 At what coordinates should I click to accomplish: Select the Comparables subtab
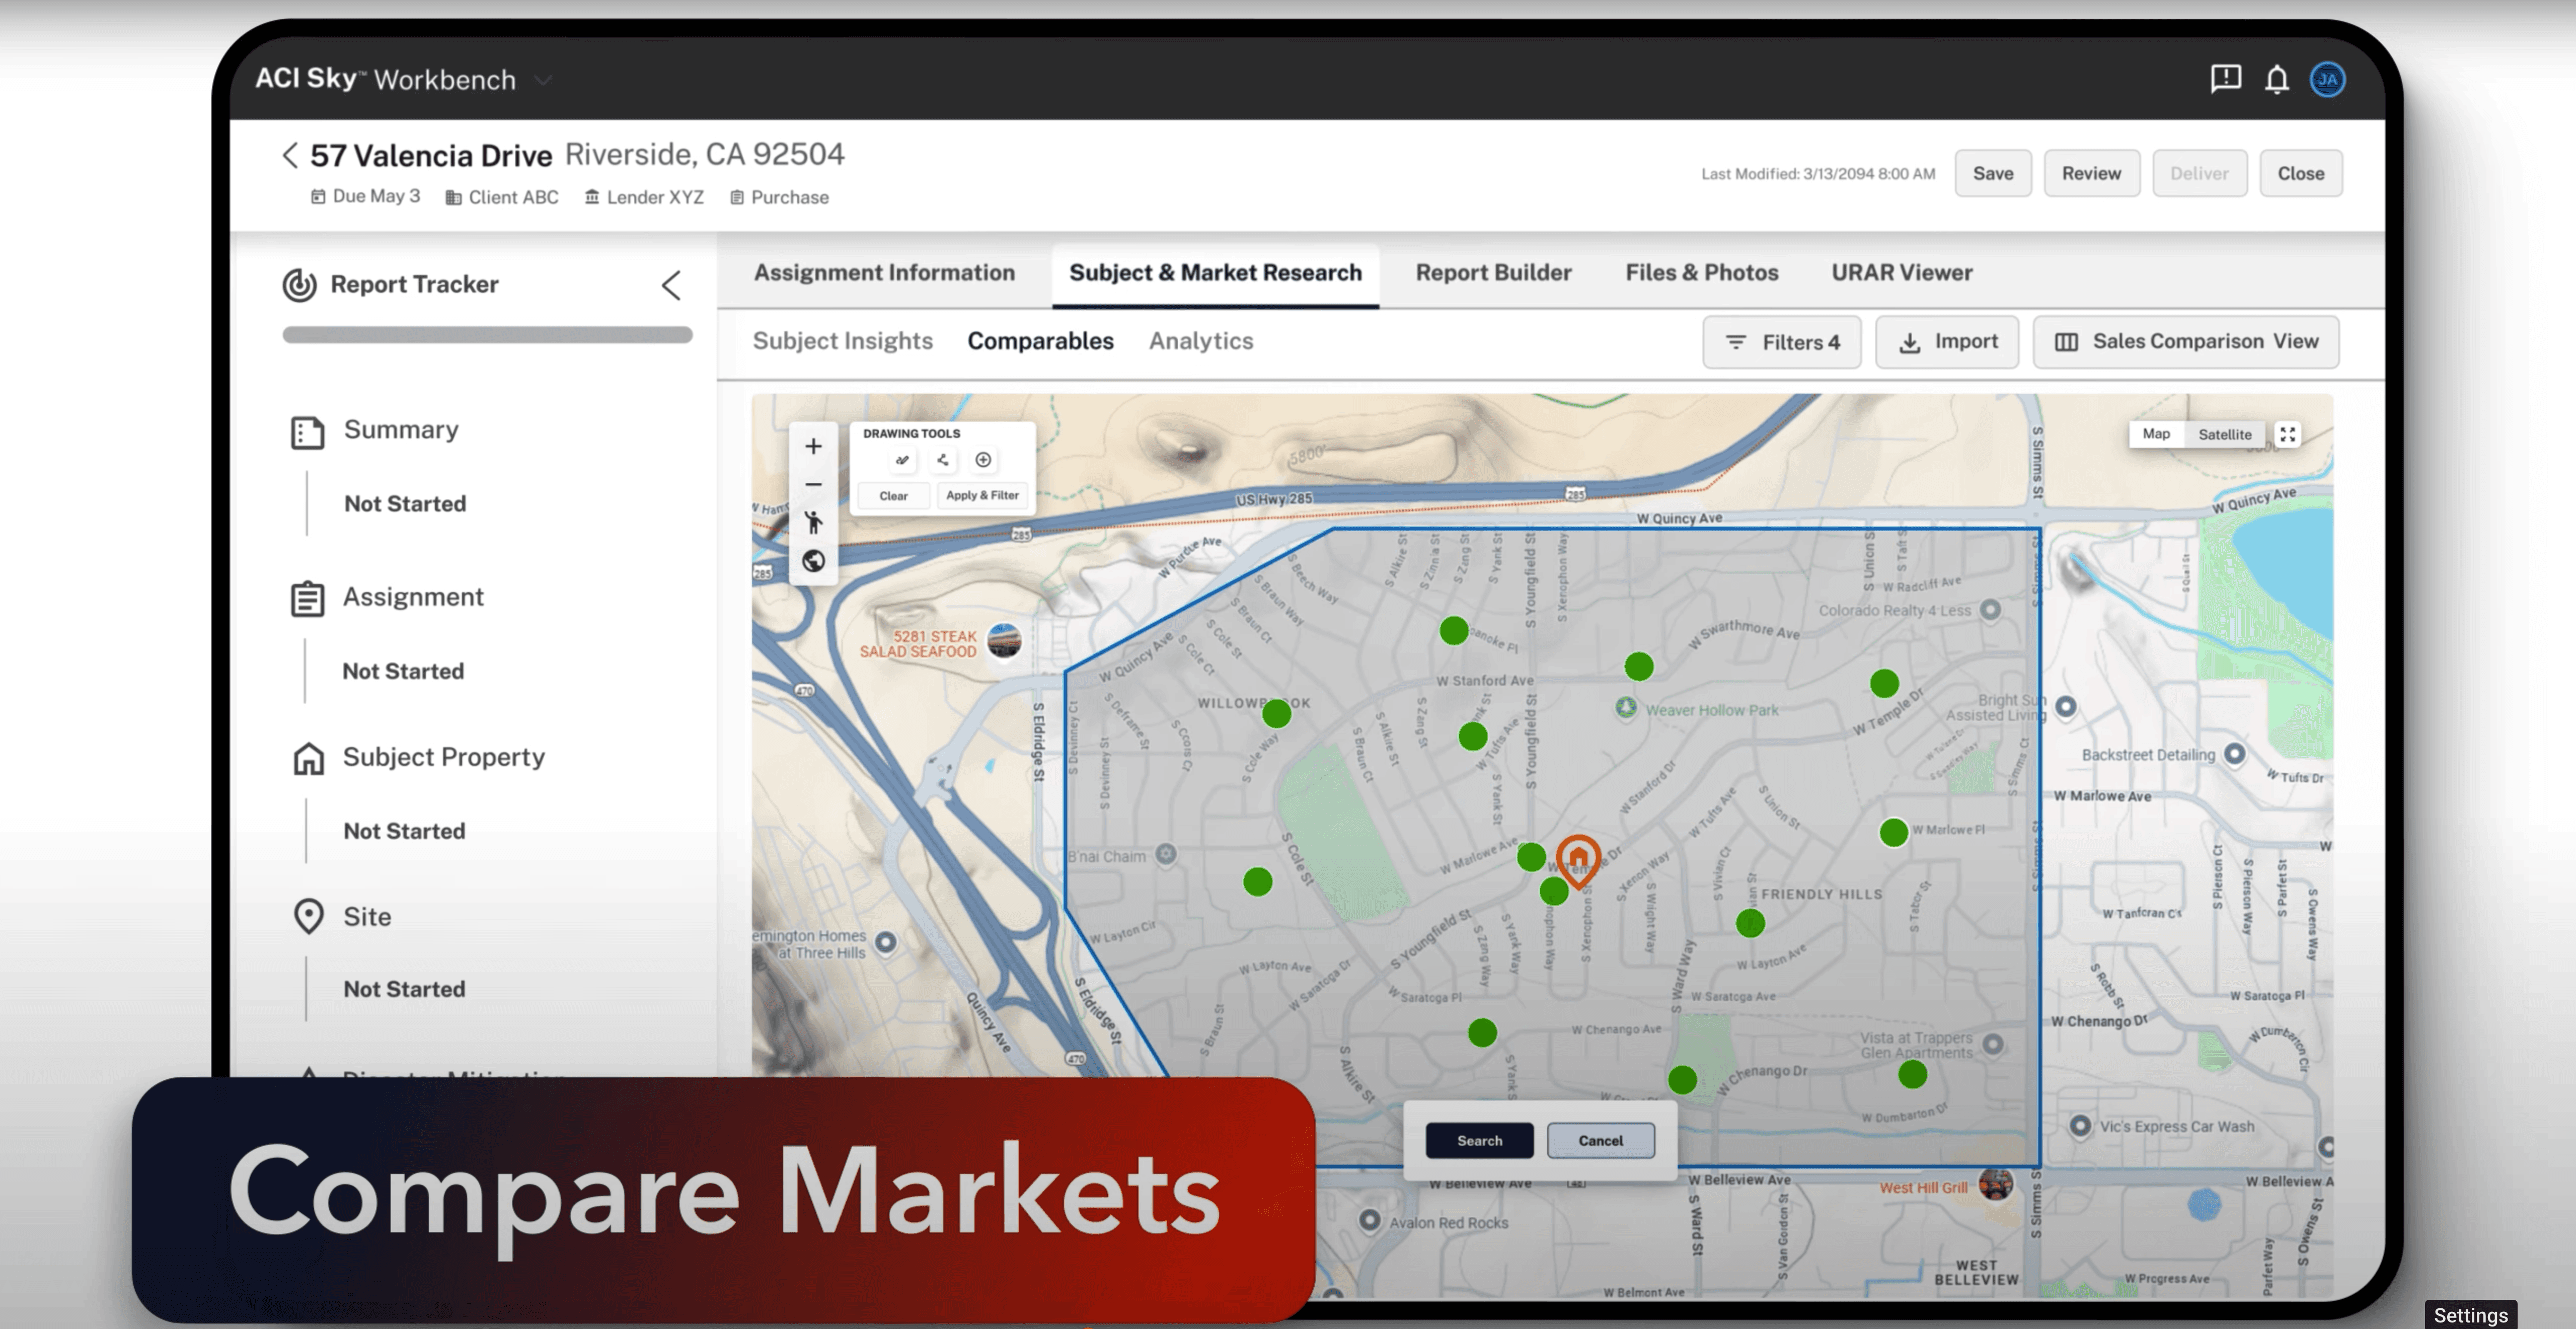point(1040,341)
